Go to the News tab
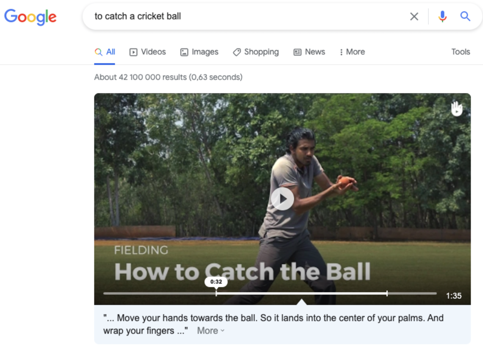Screen dimensions: 483x352 (x=309, y=52)
